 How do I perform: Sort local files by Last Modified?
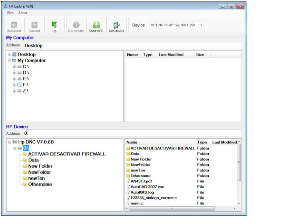click(x=171, y=55)
